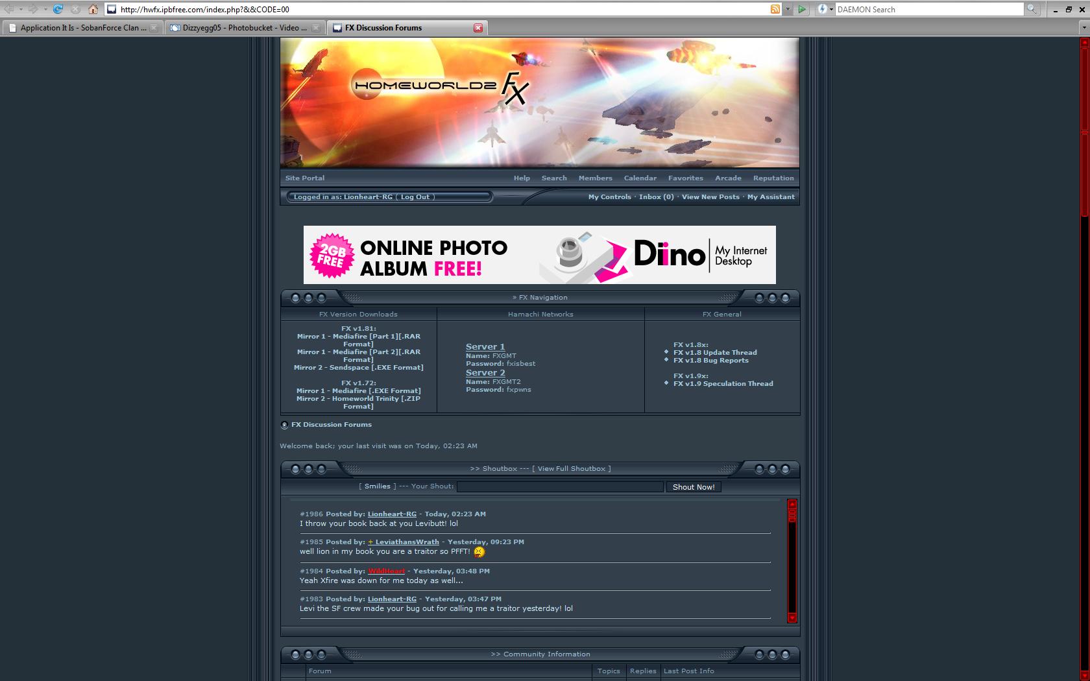Screen dimensions: 1090x681
Task: Open View Full Shoutbox link
Action: point(571,469)
